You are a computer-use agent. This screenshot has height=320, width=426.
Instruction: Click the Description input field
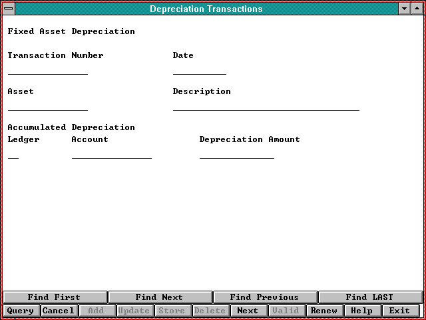click(x=266, y=105)
